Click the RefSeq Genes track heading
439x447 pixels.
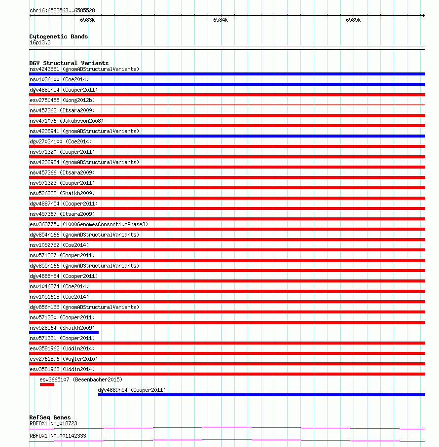[50, 417]
